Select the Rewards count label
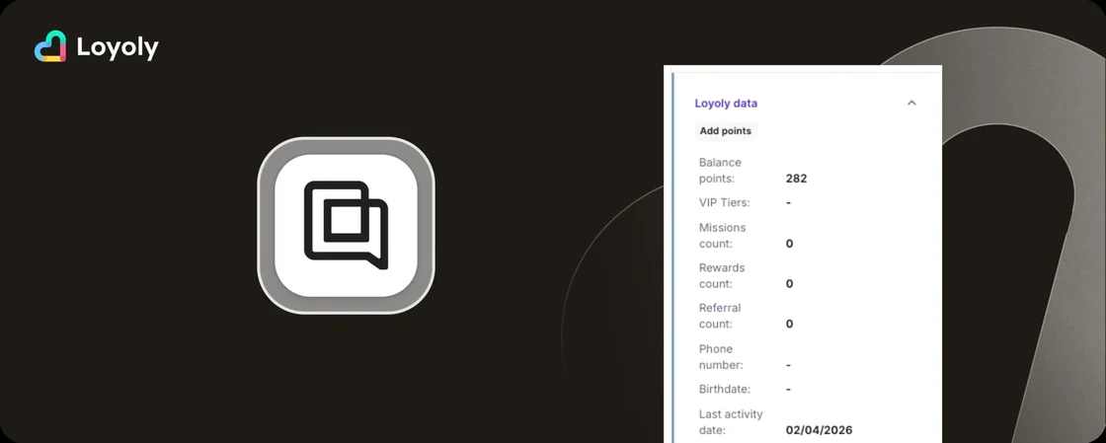Image resolution: width=1106 pixels, height=443 pixels. coord(722,275)
